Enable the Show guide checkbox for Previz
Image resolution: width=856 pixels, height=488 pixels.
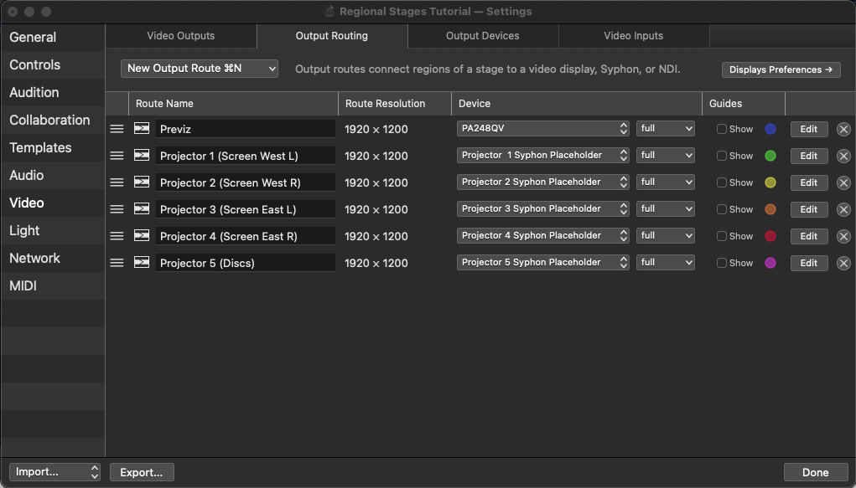pos(721,129)
